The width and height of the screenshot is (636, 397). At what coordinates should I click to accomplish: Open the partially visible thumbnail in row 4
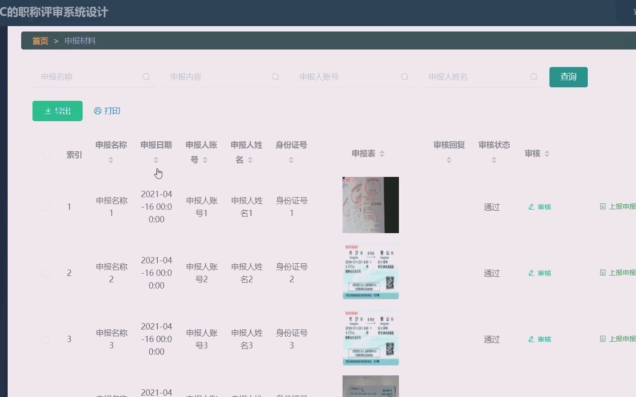click(x=371, y=386)
